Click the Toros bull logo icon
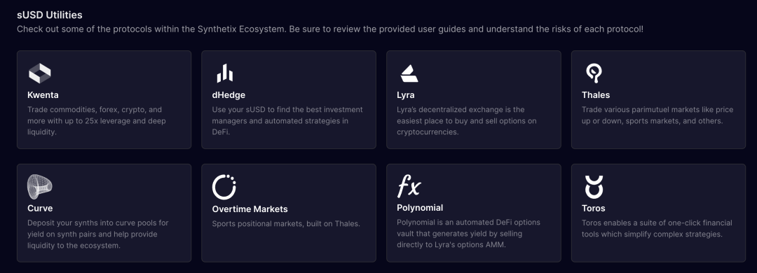The height and width of the screenshot is (273, 757). (x=594, y=187)
